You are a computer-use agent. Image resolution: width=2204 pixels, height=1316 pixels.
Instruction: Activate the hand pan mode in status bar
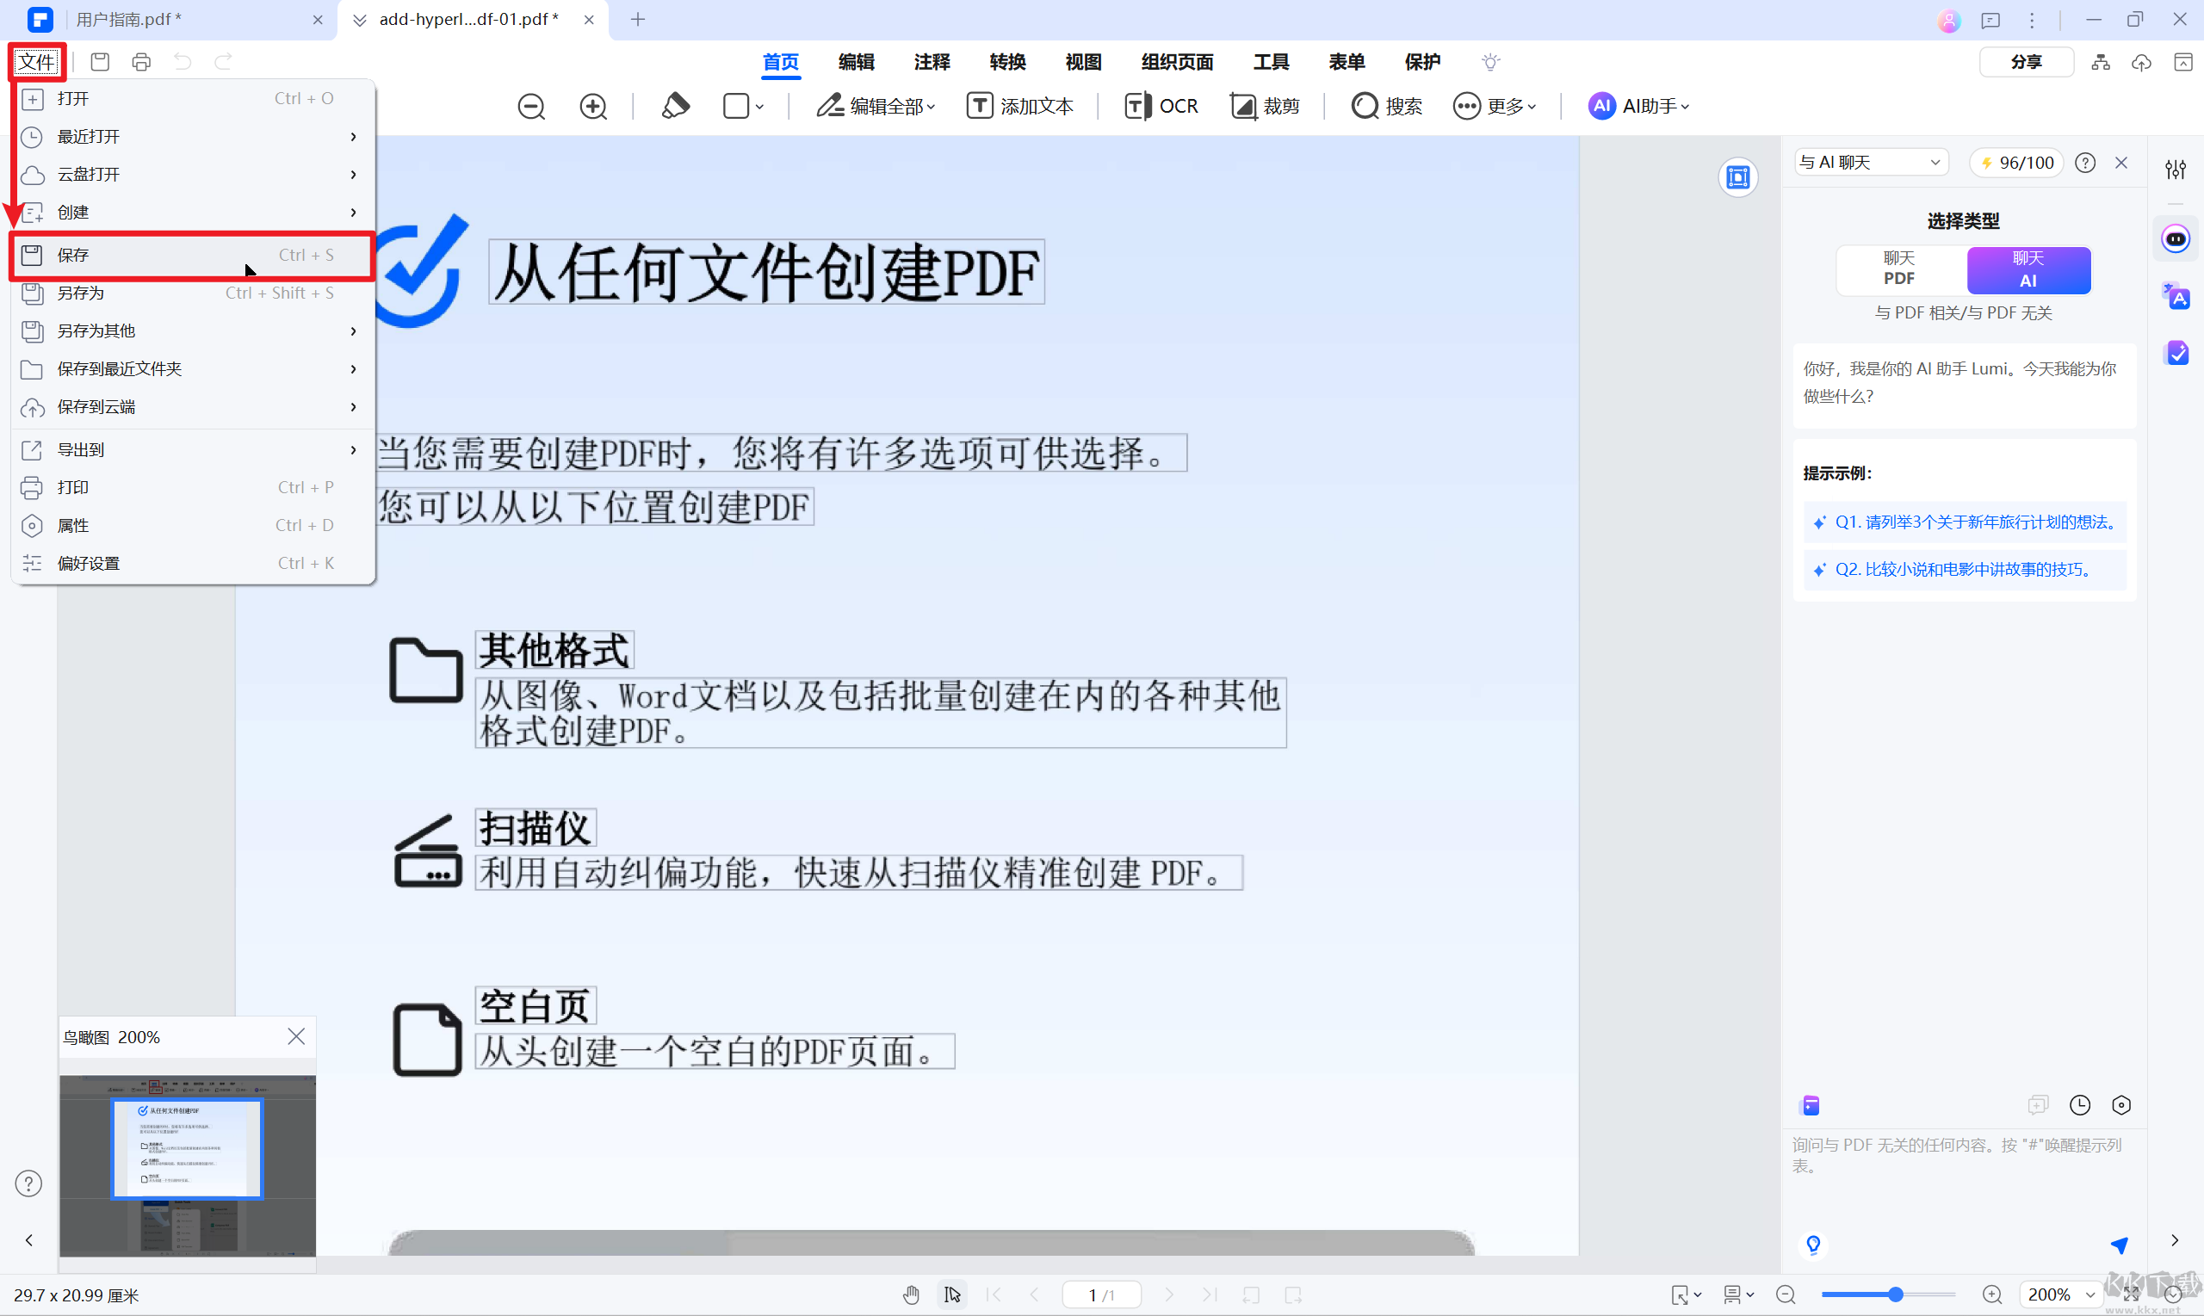click(x=911, y=1294)
